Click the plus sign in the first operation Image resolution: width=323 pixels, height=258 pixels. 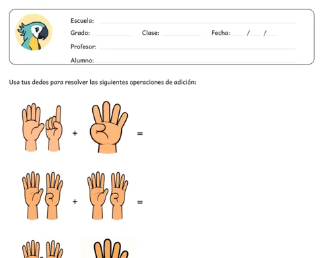[75, 134]
